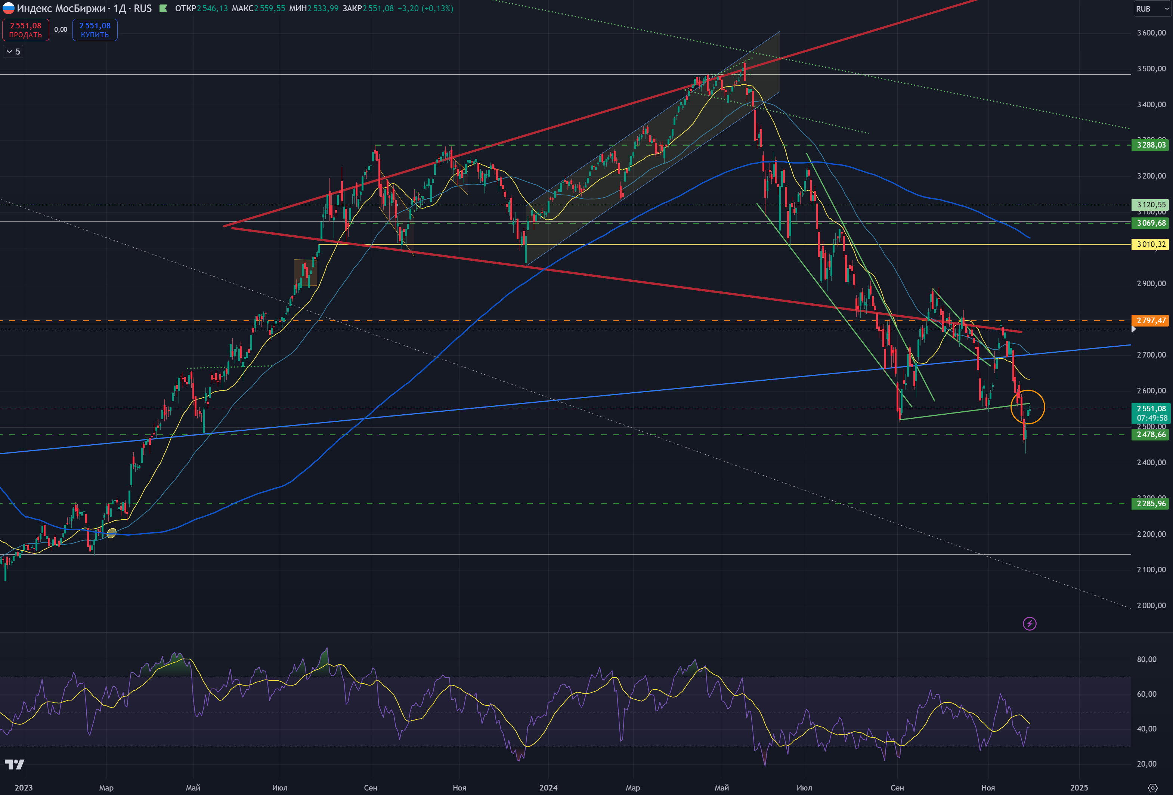The width and height of the screenshot is (1173, 795).
Task: Open the symbol title Индекс МосБиржи
Action: [61, 9]
